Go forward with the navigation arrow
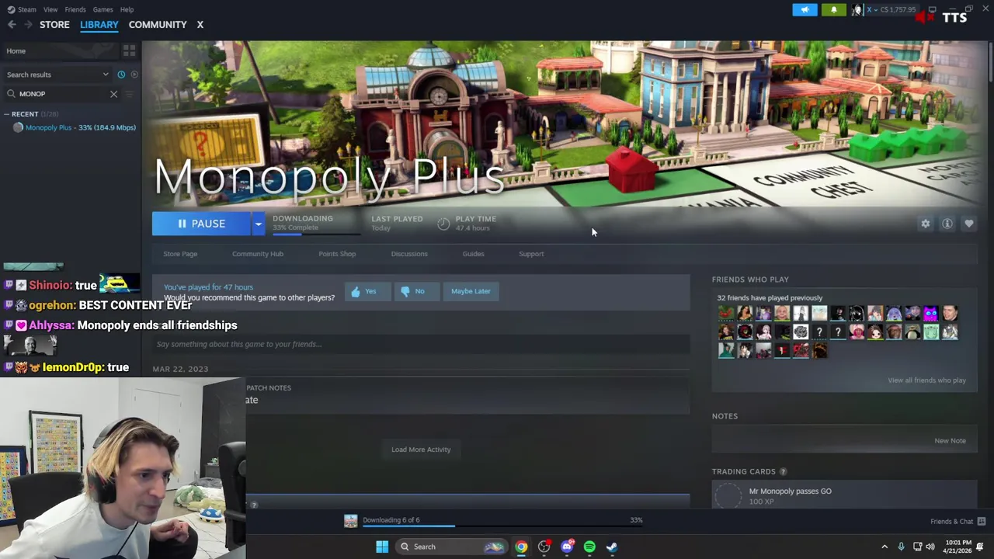This screenshot has width=994, height=559. click(x=28, y=25)
